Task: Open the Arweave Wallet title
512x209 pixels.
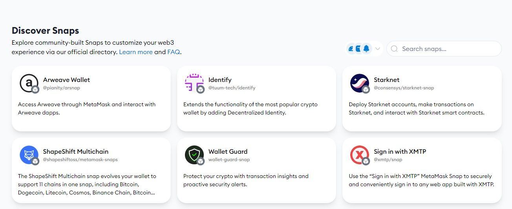Action: 66,80
